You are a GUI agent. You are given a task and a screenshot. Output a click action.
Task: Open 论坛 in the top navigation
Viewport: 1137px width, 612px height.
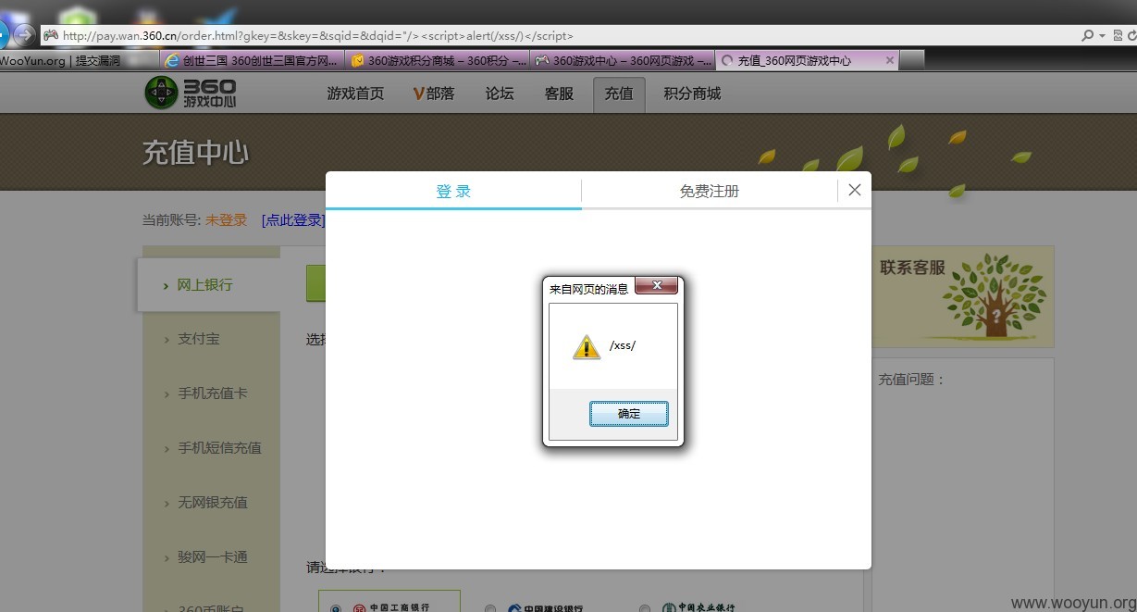click(x=500, y=94)
